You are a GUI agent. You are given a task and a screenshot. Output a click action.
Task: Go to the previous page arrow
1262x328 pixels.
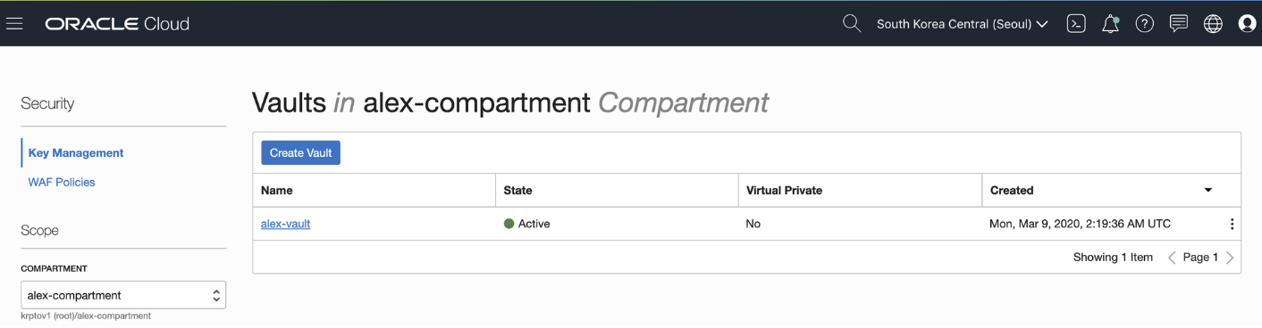[x=1172, y=258]
